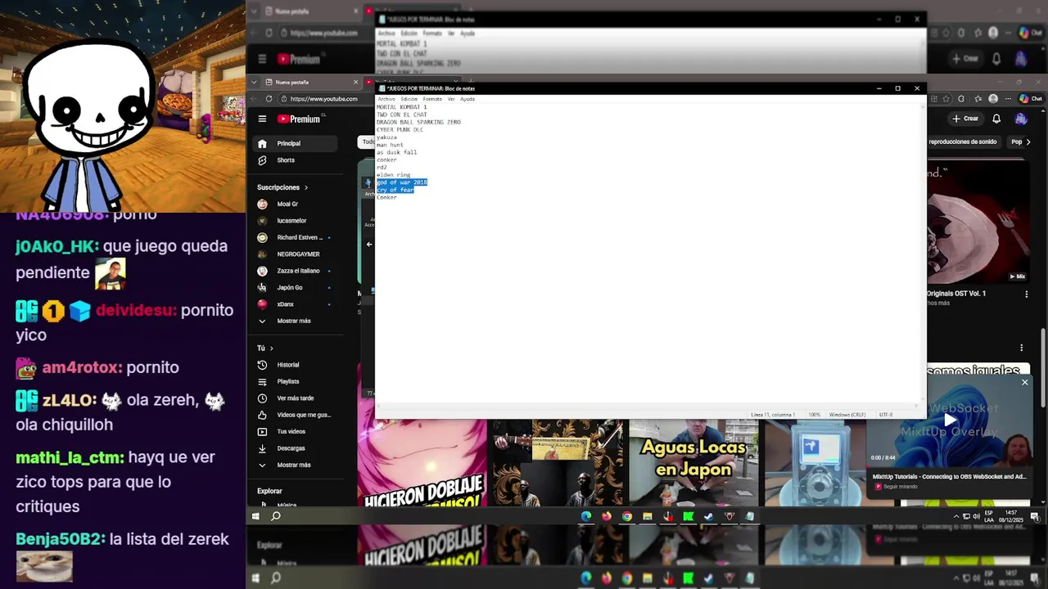
Task: Click highlighted line god of war 2018
Action: 402,182
